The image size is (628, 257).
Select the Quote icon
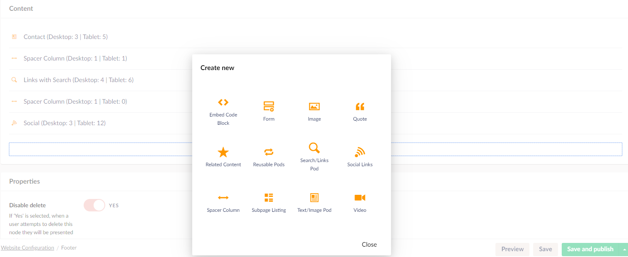tap(360, 107)
